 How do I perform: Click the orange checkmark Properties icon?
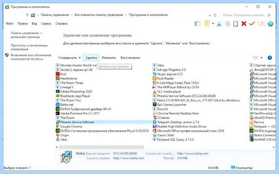pos(252,24)
